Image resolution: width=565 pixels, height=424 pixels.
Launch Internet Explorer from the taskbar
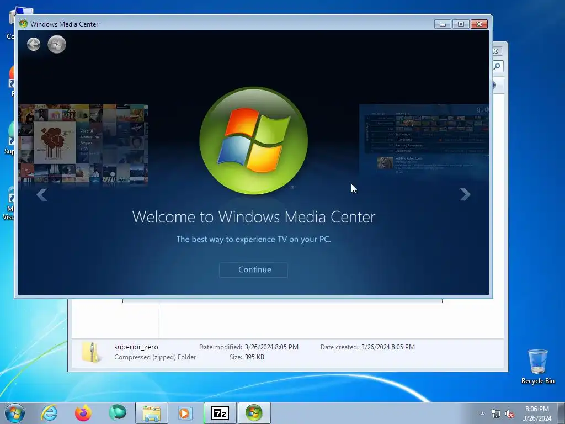click(x=49, y=413)
